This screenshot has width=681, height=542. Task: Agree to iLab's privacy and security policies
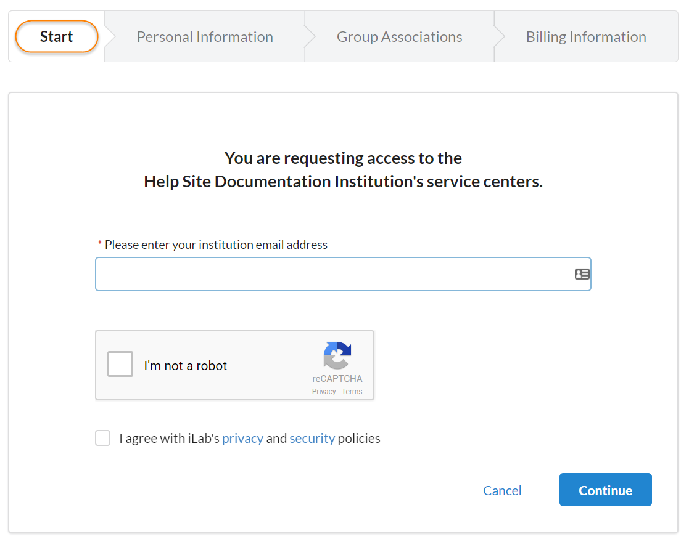pyautogui.click(x=103, y=438)
